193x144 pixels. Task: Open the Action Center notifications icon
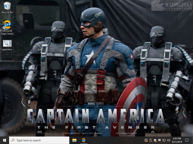(x=187, y=140)
